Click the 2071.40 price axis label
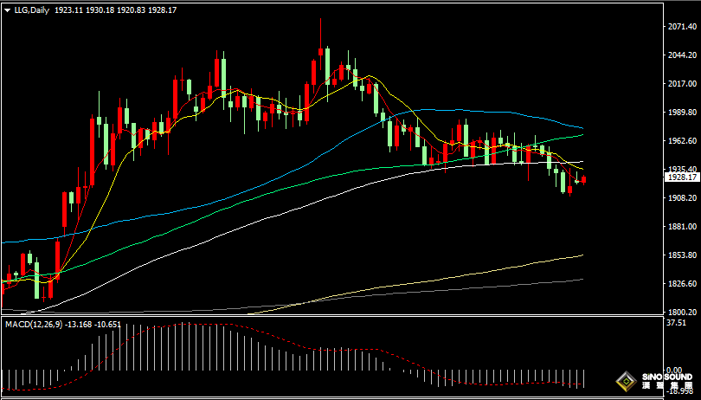Viewport: 701px width, 400px height. tap(683, 28)
